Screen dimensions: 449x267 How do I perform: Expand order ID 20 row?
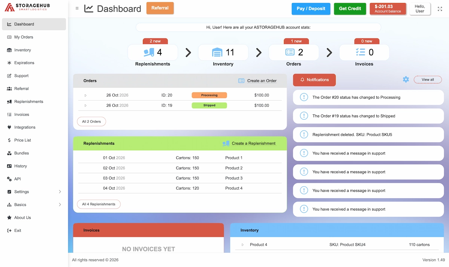tap(85, 95)
